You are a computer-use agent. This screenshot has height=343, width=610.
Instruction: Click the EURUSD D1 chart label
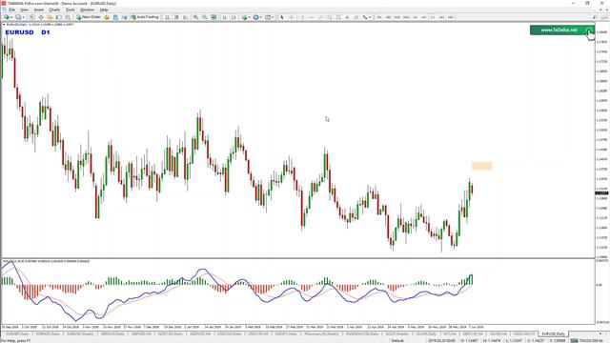(28, 32)
